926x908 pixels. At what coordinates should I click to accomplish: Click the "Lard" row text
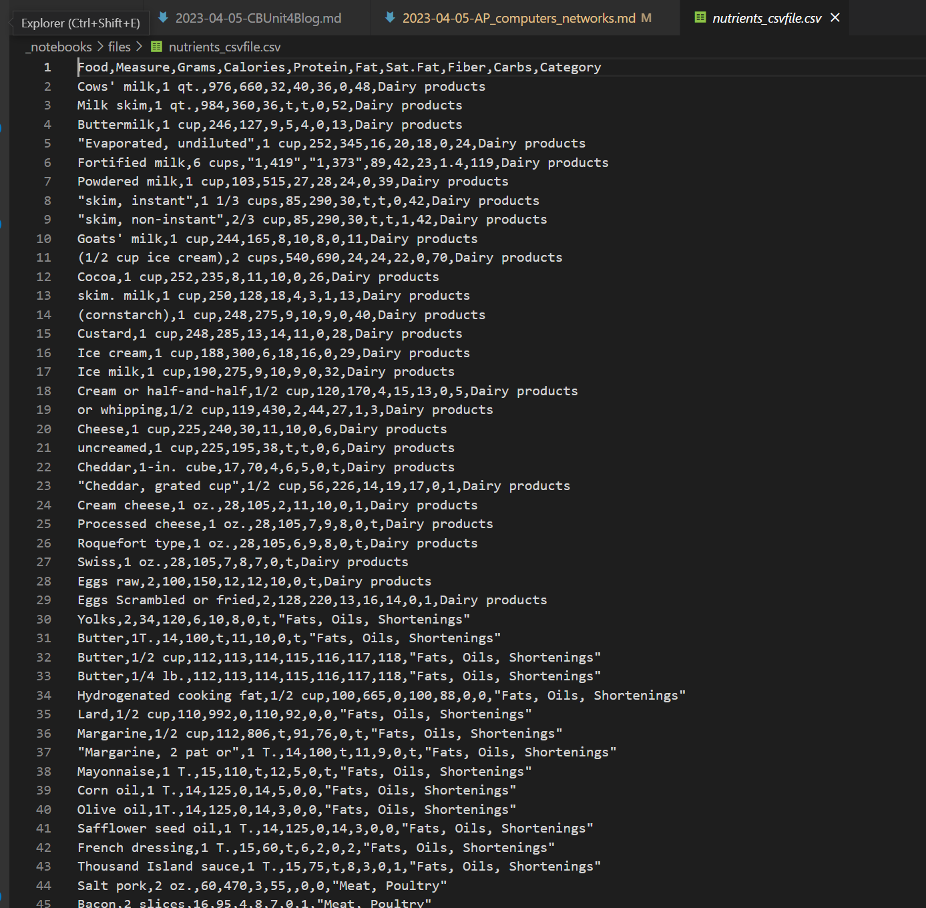pos(304,714)
